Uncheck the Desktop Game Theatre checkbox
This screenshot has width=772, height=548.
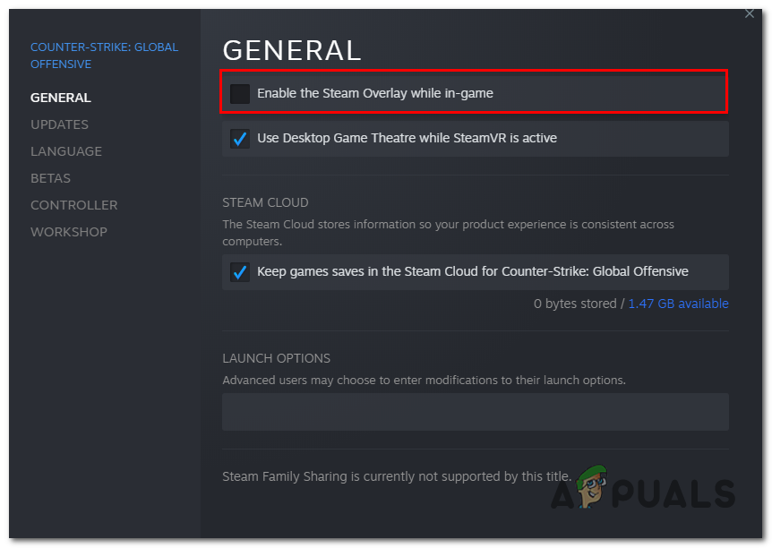click(x=240, y=139)
